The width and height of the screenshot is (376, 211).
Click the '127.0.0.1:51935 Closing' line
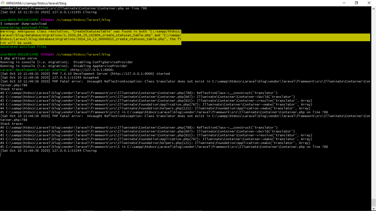(48, 12)
